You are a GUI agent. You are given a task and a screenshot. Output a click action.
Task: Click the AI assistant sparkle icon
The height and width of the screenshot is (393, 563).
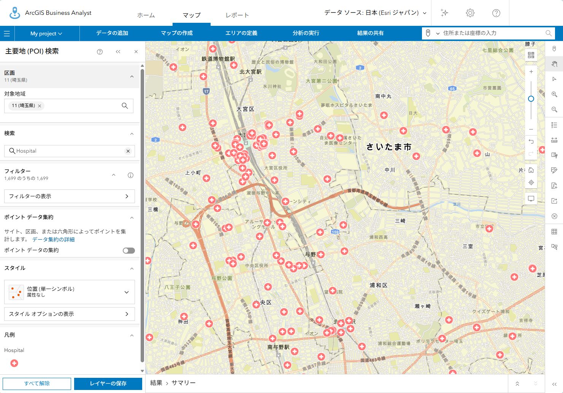pyautogui.click(x=444, y=13)
